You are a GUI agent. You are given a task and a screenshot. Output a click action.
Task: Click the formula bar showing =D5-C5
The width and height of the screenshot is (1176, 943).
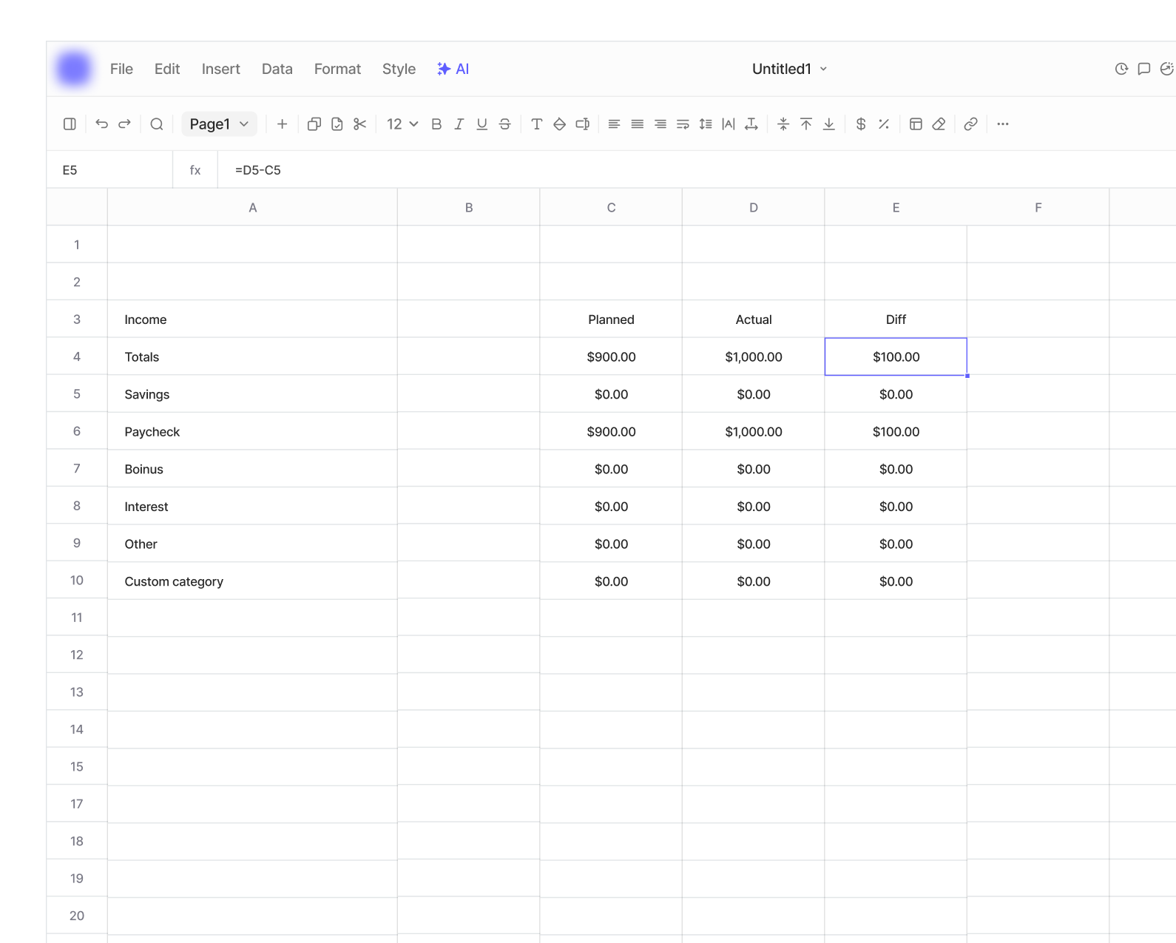pos(695,170)
